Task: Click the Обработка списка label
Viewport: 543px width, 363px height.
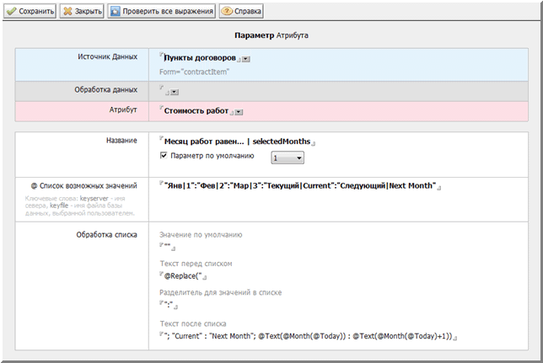Action: pos(106,235)
